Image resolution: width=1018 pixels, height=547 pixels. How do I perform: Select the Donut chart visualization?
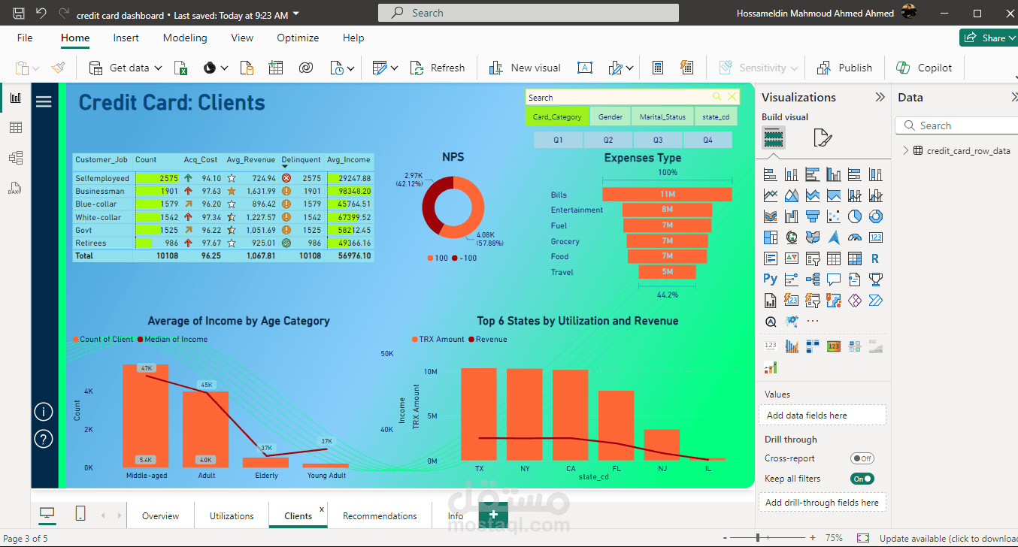(876, 216)
